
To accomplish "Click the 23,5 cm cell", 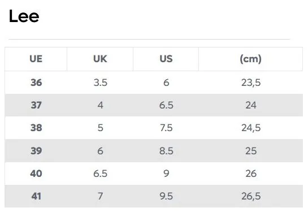I will 251,83.
